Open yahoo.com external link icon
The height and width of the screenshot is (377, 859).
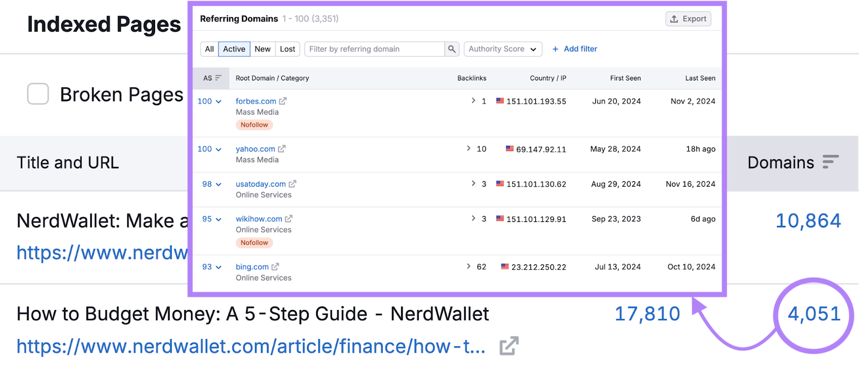(282, 149)
